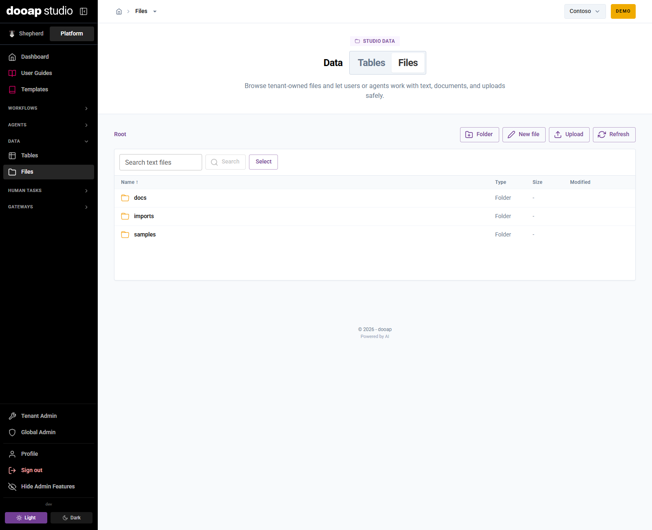Open Tenant Admin page

coord(48,416)
